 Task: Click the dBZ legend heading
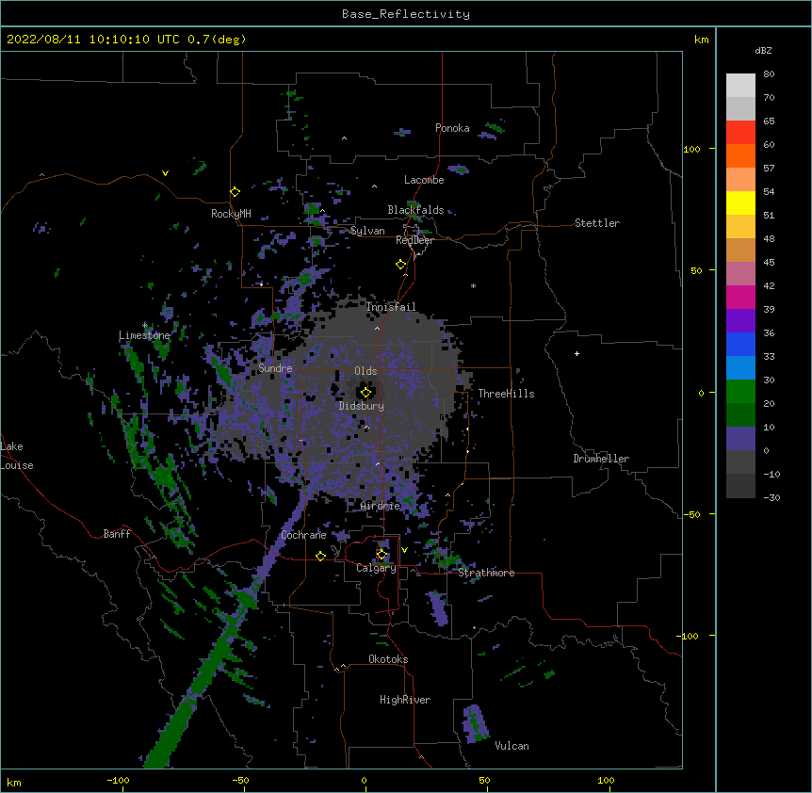point(763,51)
